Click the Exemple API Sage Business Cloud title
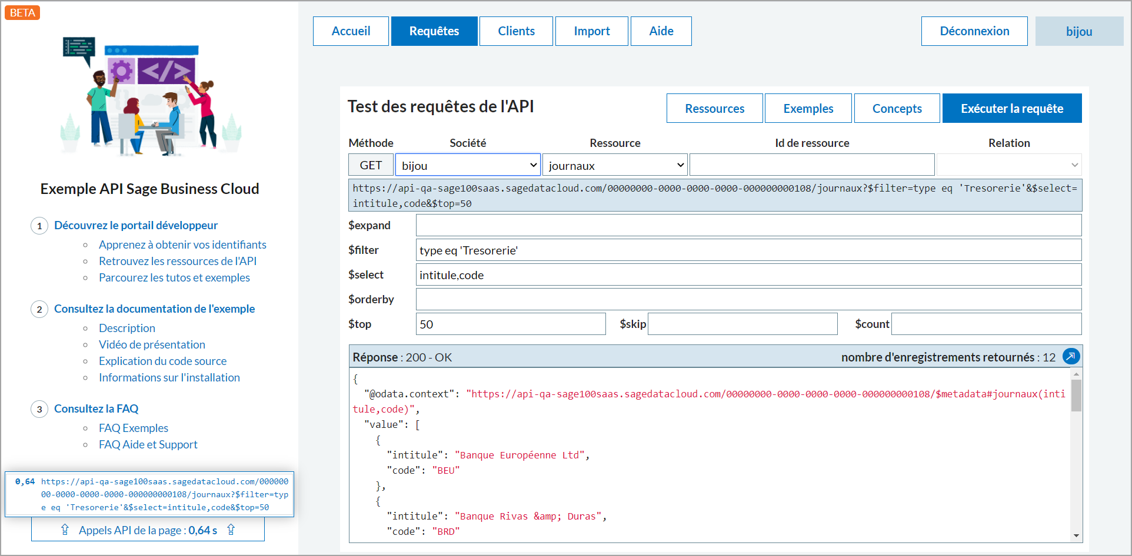The width and height of the screenshot is (1132, 556). (149, 189)
